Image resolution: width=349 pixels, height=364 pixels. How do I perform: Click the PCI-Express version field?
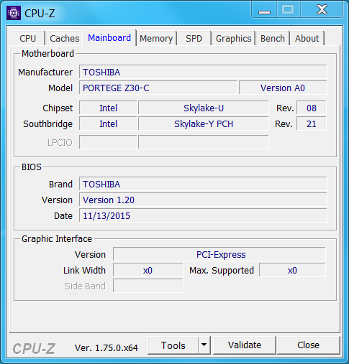tap(219, 254)
